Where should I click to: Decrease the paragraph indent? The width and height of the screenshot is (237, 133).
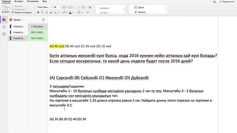point(79,7)
